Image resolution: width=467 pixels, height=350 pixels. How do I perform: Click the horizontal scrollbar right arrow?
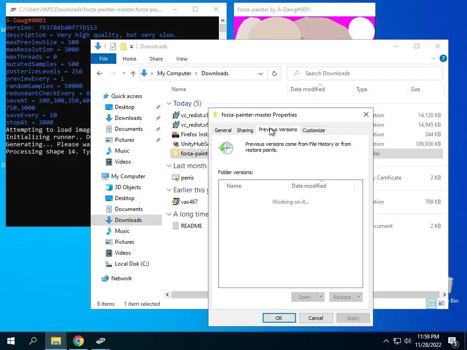click(x=444, y=295)
